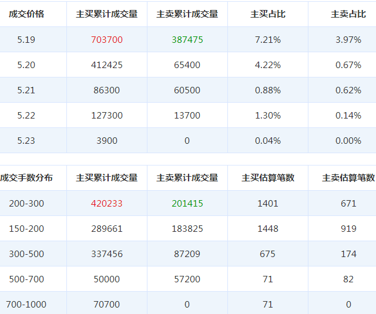Select price cell 5.19
The height and width of the screenshot is (314, 376).
click(26, 39)
